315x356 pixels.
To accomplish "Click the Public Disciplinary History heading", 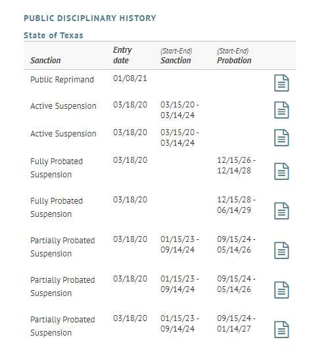I will [x=90, y=18].
